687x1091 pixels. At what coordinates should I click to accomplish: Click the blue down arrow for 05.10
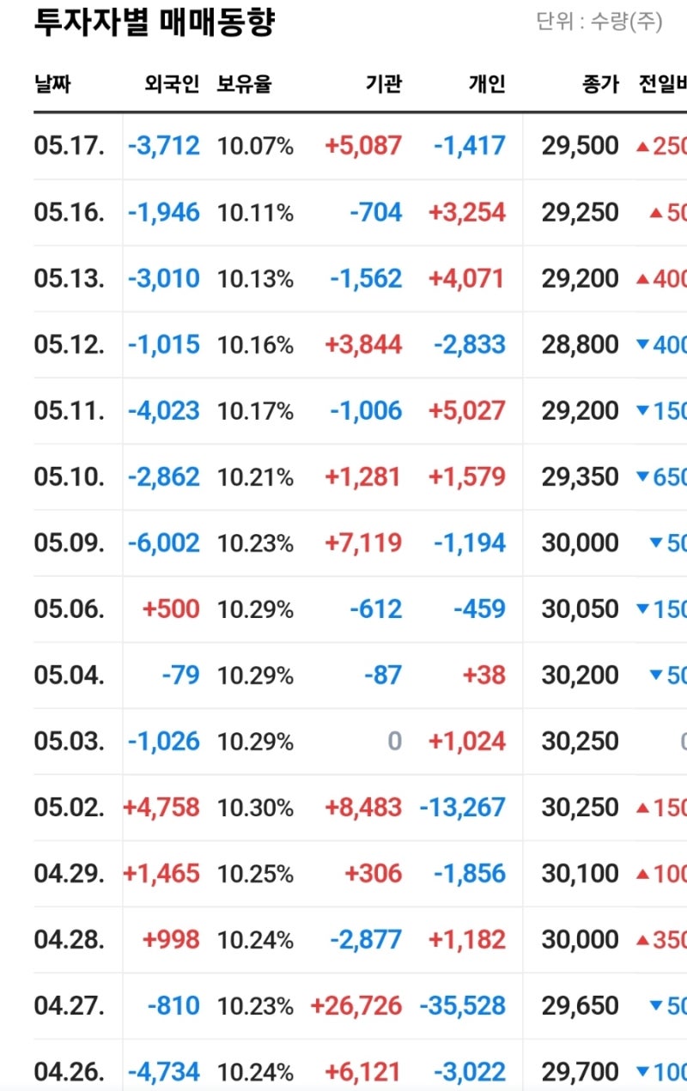click(x=641, y=477)
